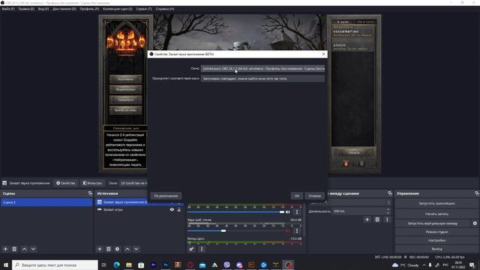Open Windows notification center icon

tap(472, 265)
